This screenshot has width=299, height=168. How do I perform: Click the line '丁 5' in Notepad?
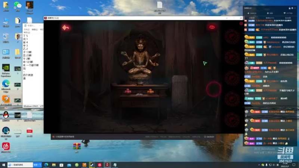(x=25, y=36)
